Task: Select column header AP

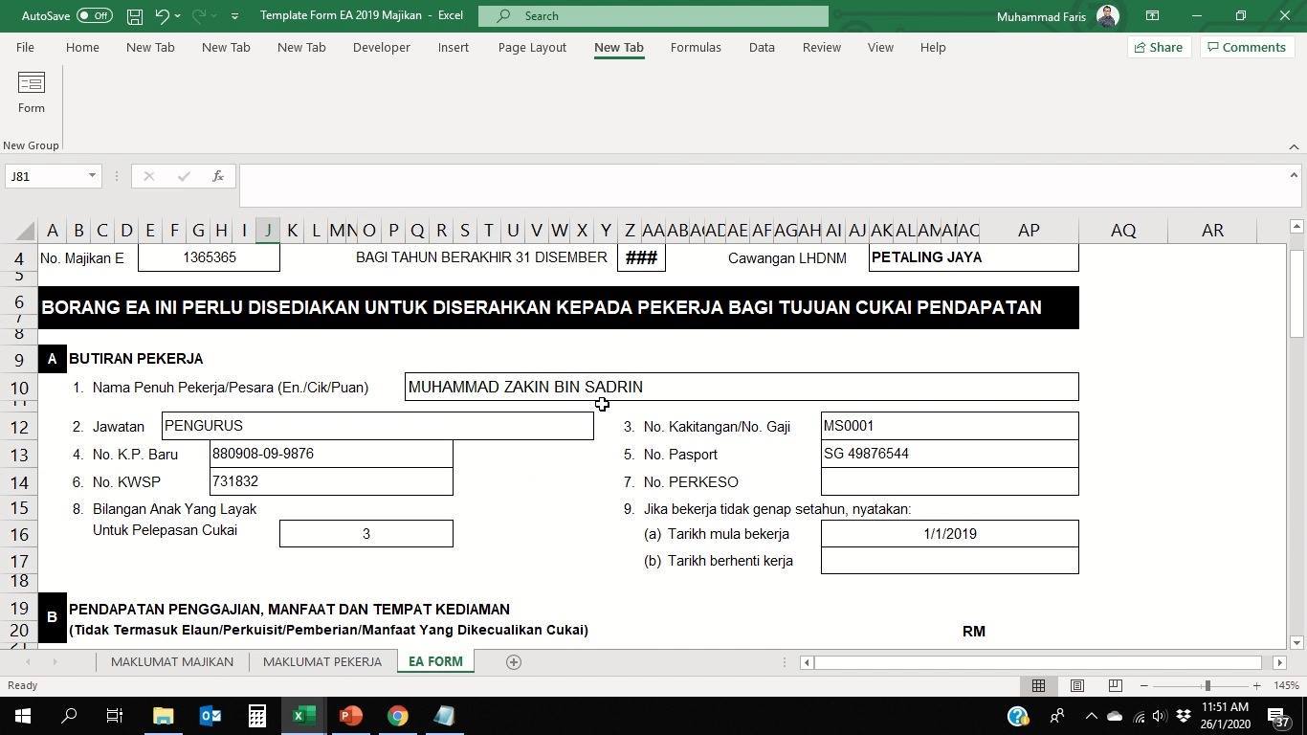Action: coord(1029,231)
